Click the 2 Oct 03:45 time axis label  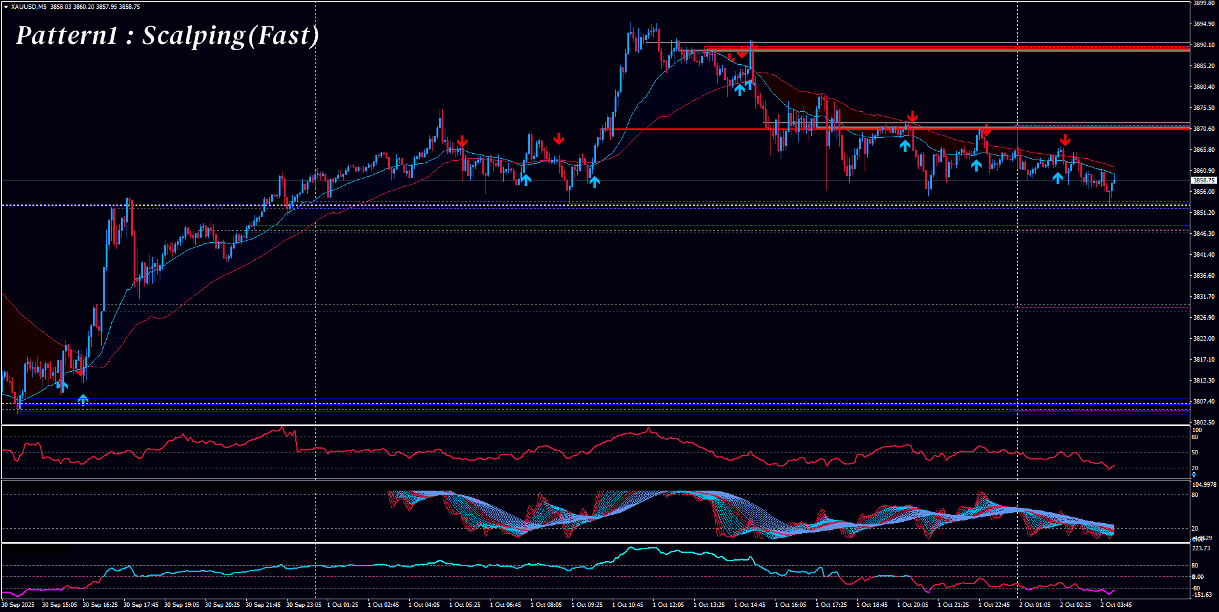(x=1116, y=605)
